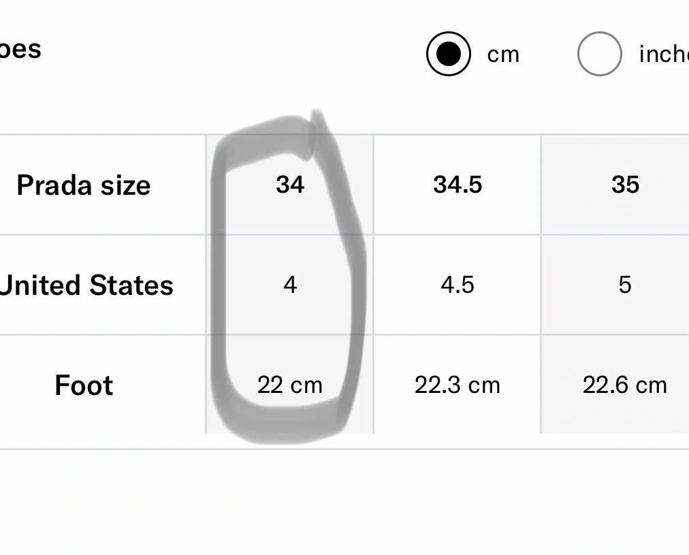The height and width of the screenshot is (555, 689).
Task: Click Prada size 34 cell
Action: (289, 185)
